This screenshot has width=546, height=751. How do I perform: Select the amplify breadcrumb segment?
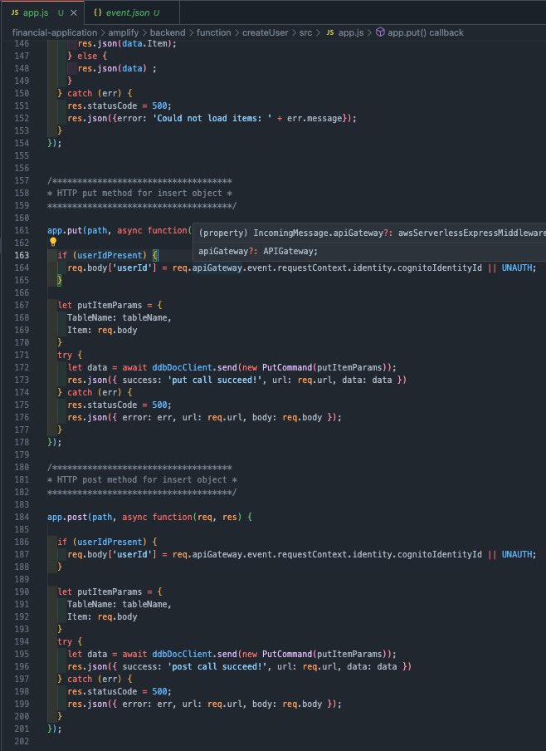[x=124, y=32]
